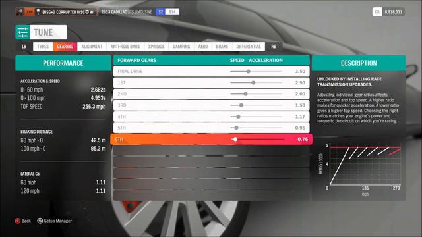The width and height of the screenshot is (422, 237).
Task: Click the Forward Gears header
Action: [137, 60]
